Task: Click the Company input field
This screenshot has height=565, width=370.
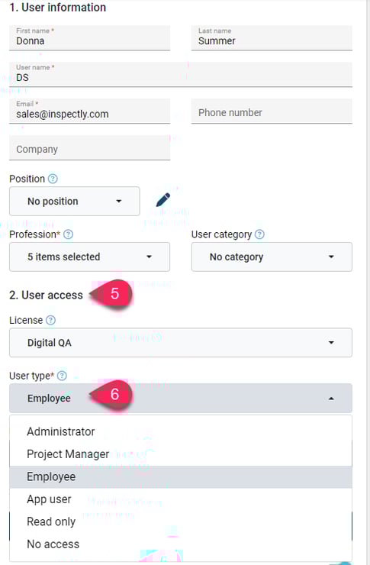Action: pyautogui.click(x=89, y=148)
